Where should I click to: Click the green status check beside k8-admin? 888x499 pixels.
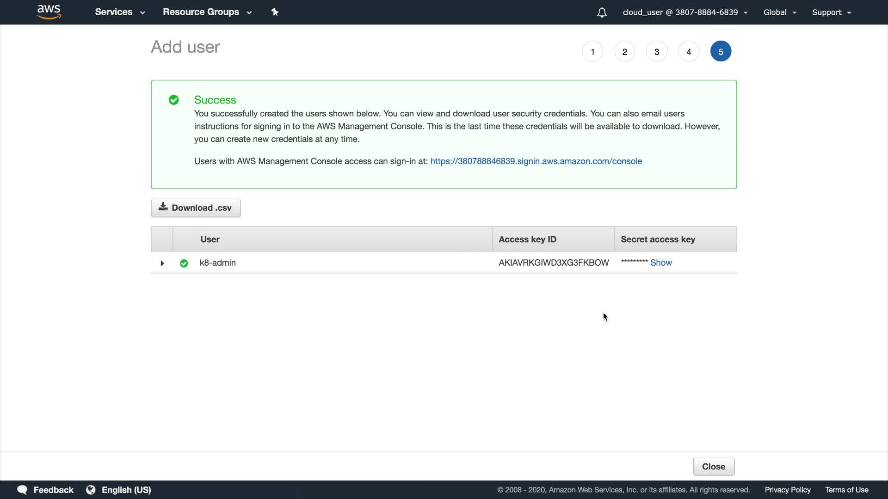(x=184, y=263)
